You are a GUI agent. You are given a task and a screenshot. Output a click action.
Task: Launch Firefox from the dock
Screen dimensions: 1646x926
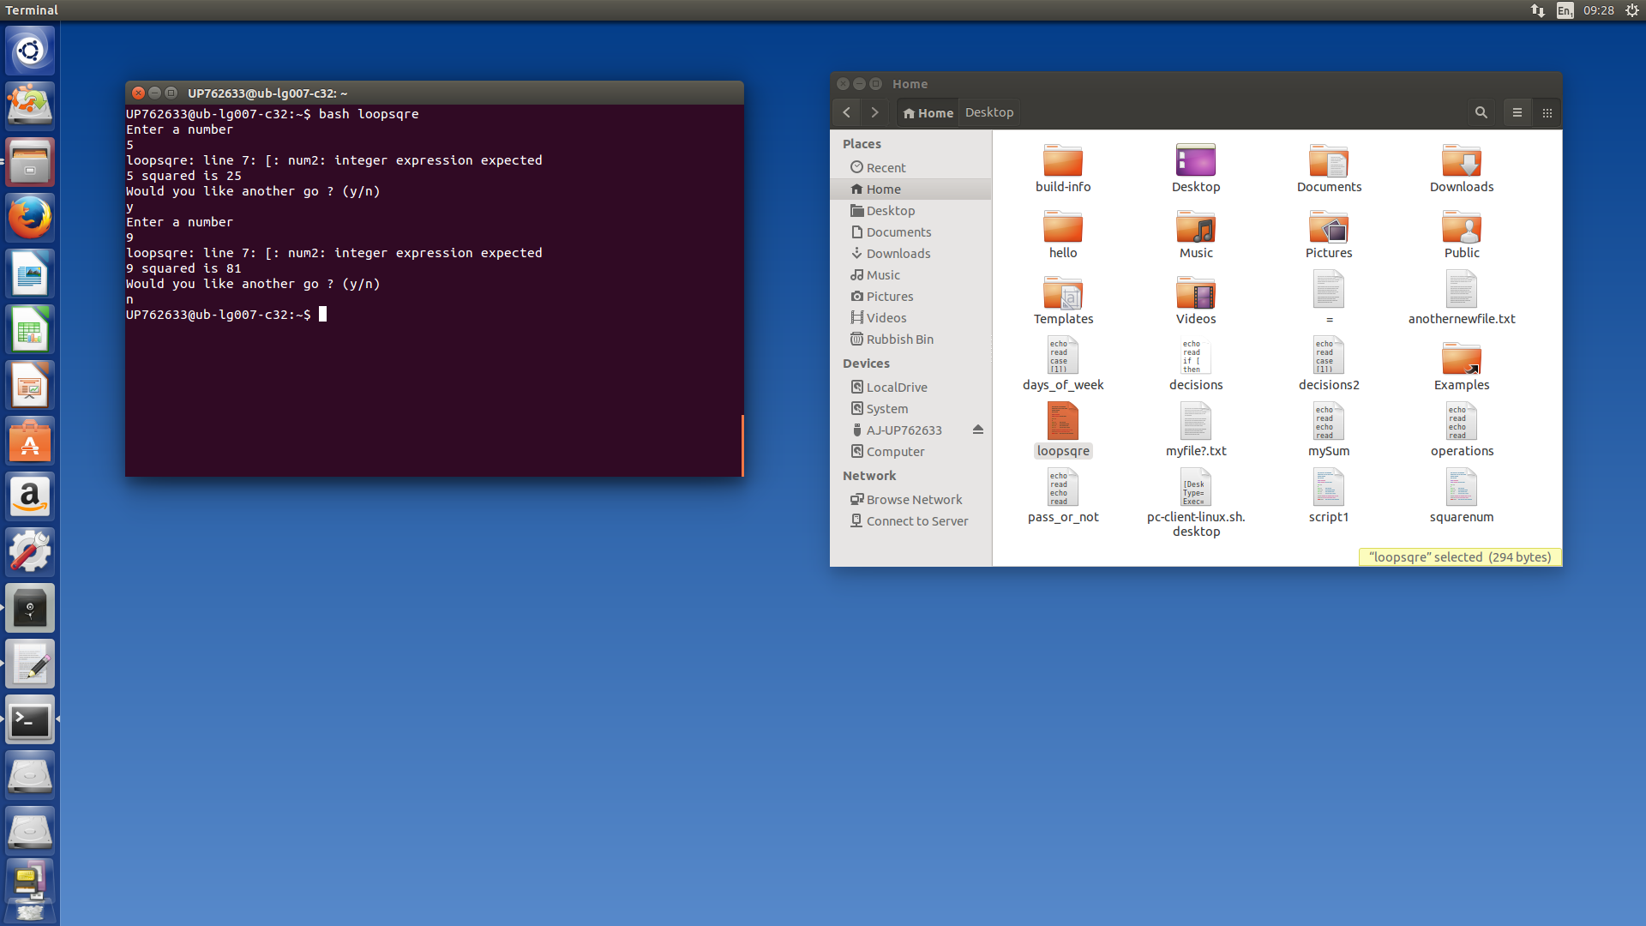pos(30,218)
